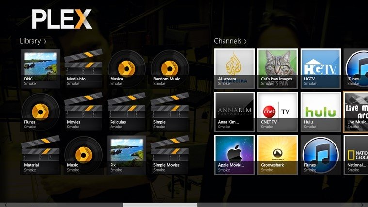Open the Peliculas library tile
The width and height of the screenshot is (368, 207).
(127, 112)
